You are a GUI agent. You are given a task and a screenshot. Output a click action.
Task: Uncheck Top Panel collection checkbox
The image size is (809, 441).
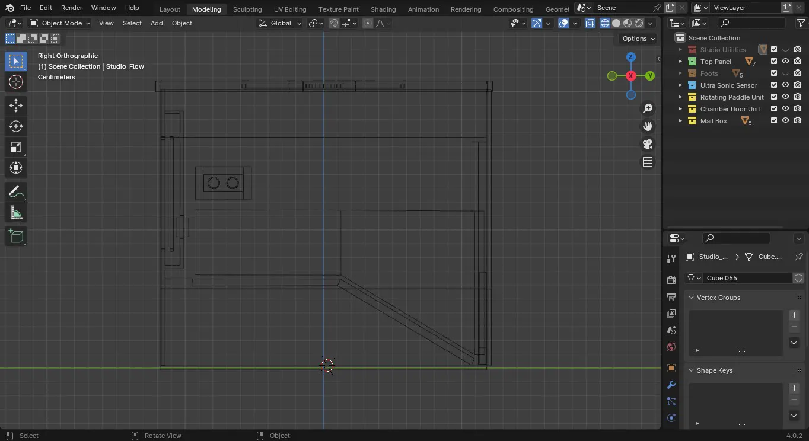(774, 61)
